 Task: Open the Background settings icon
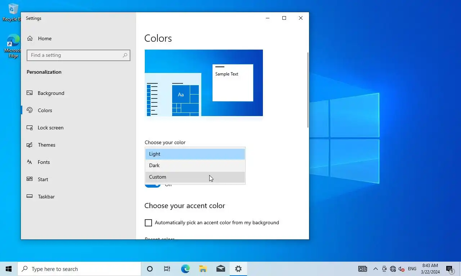point(30,93)
